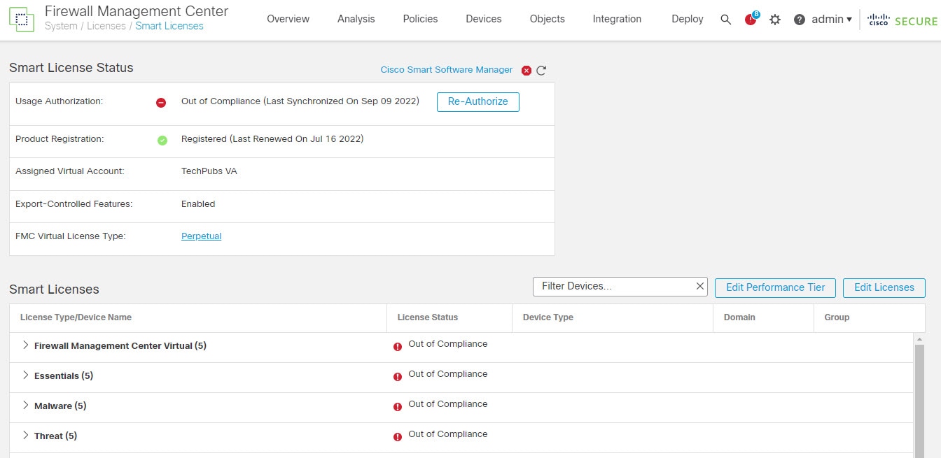Click the FMC Virtual License Type label
941x458 pixels.
[x=71, y=236]
